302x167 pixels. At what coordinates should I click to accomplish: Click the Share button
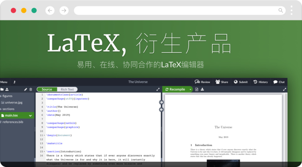(222, 82)
